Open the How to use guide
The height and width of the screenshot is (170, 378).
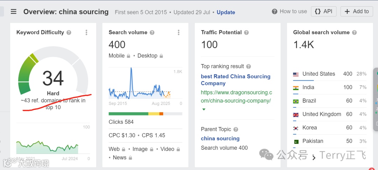[x=289, y=12]
